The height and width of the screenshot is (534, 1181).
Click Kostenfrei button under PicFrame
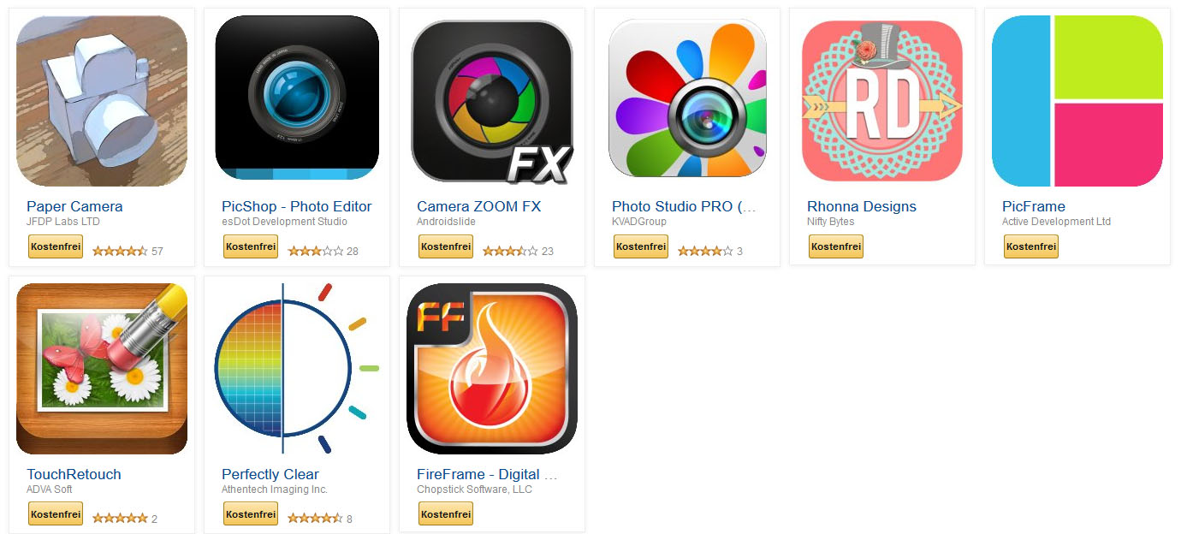[x=1031, y=246]
